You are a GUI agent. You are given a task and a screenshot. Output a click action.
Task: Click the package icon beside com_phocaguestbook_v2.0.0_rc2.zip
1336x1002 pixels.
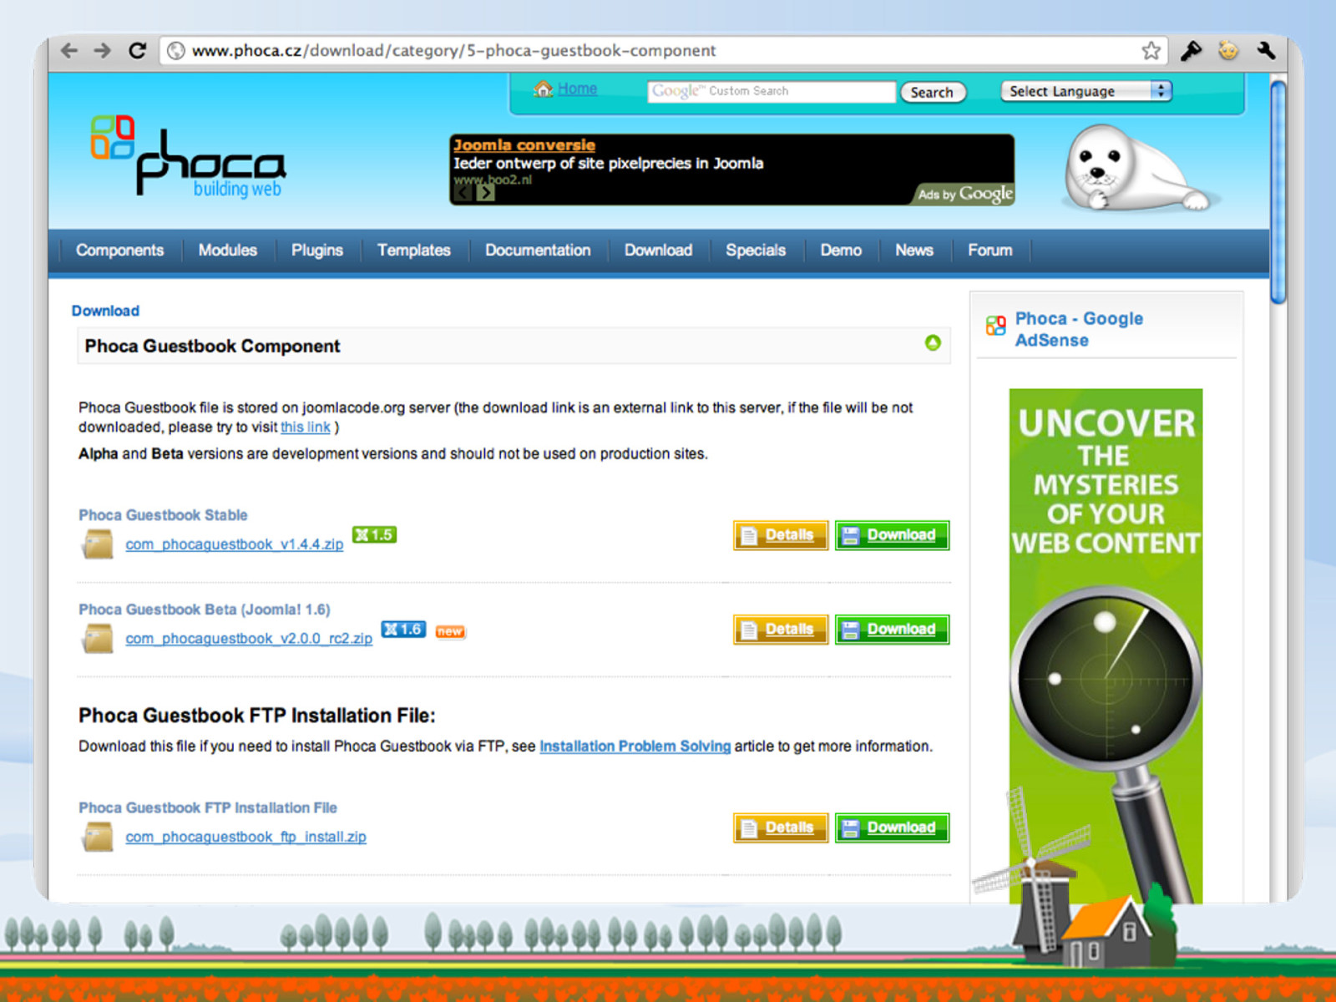(98, 639)
